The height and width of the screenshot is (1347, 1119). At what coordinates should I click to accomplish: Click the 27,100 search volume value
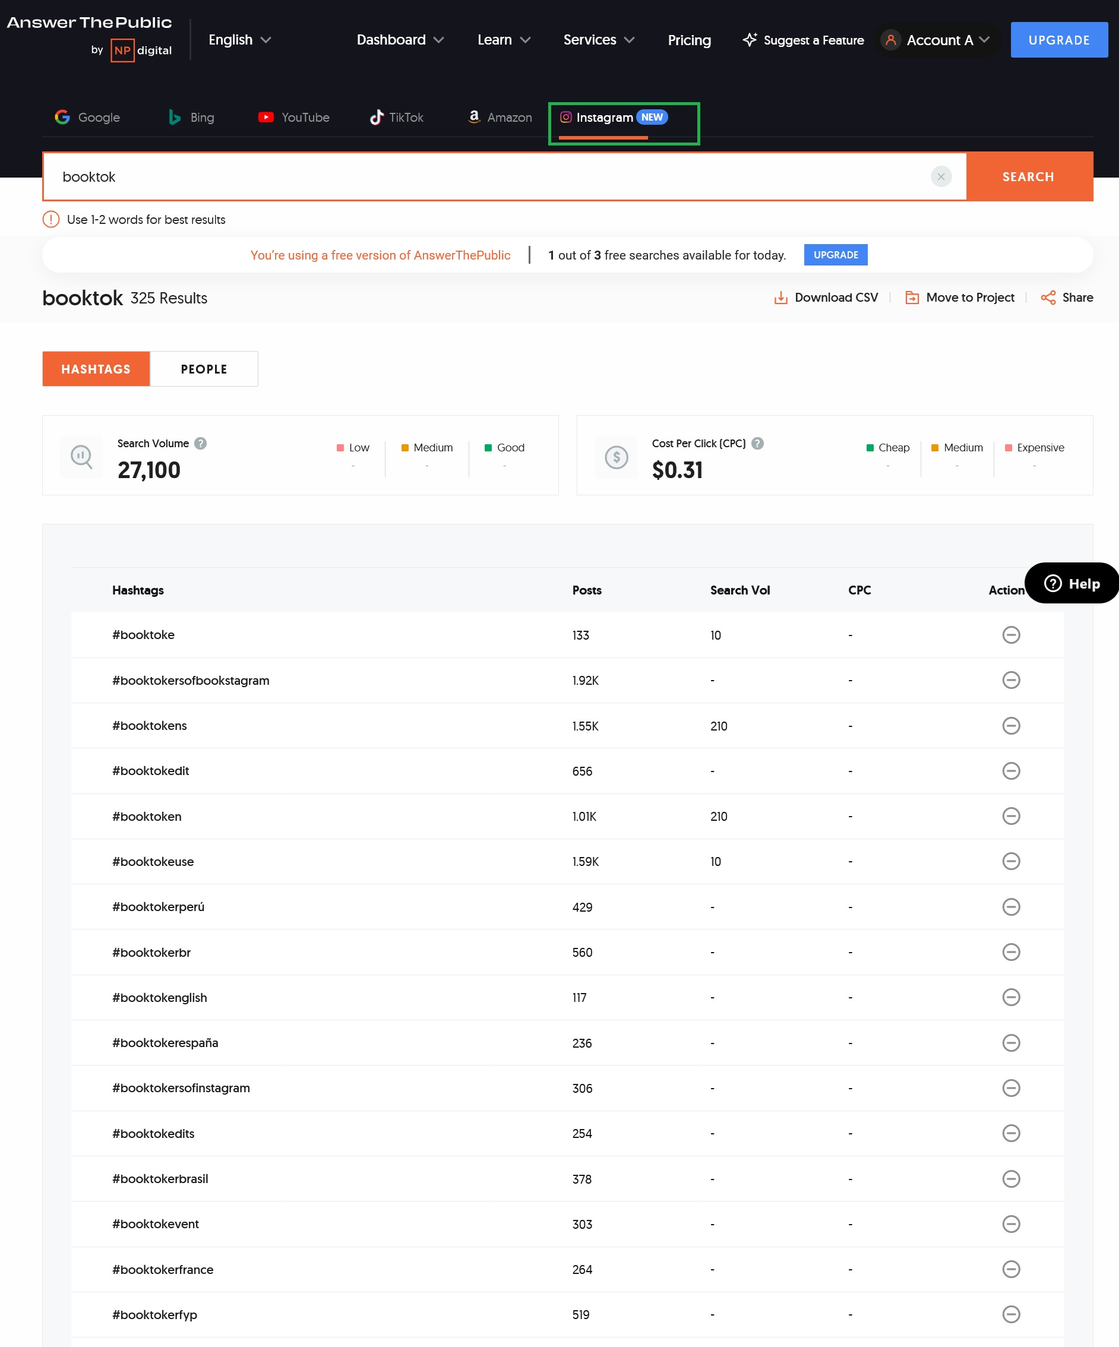149,470
